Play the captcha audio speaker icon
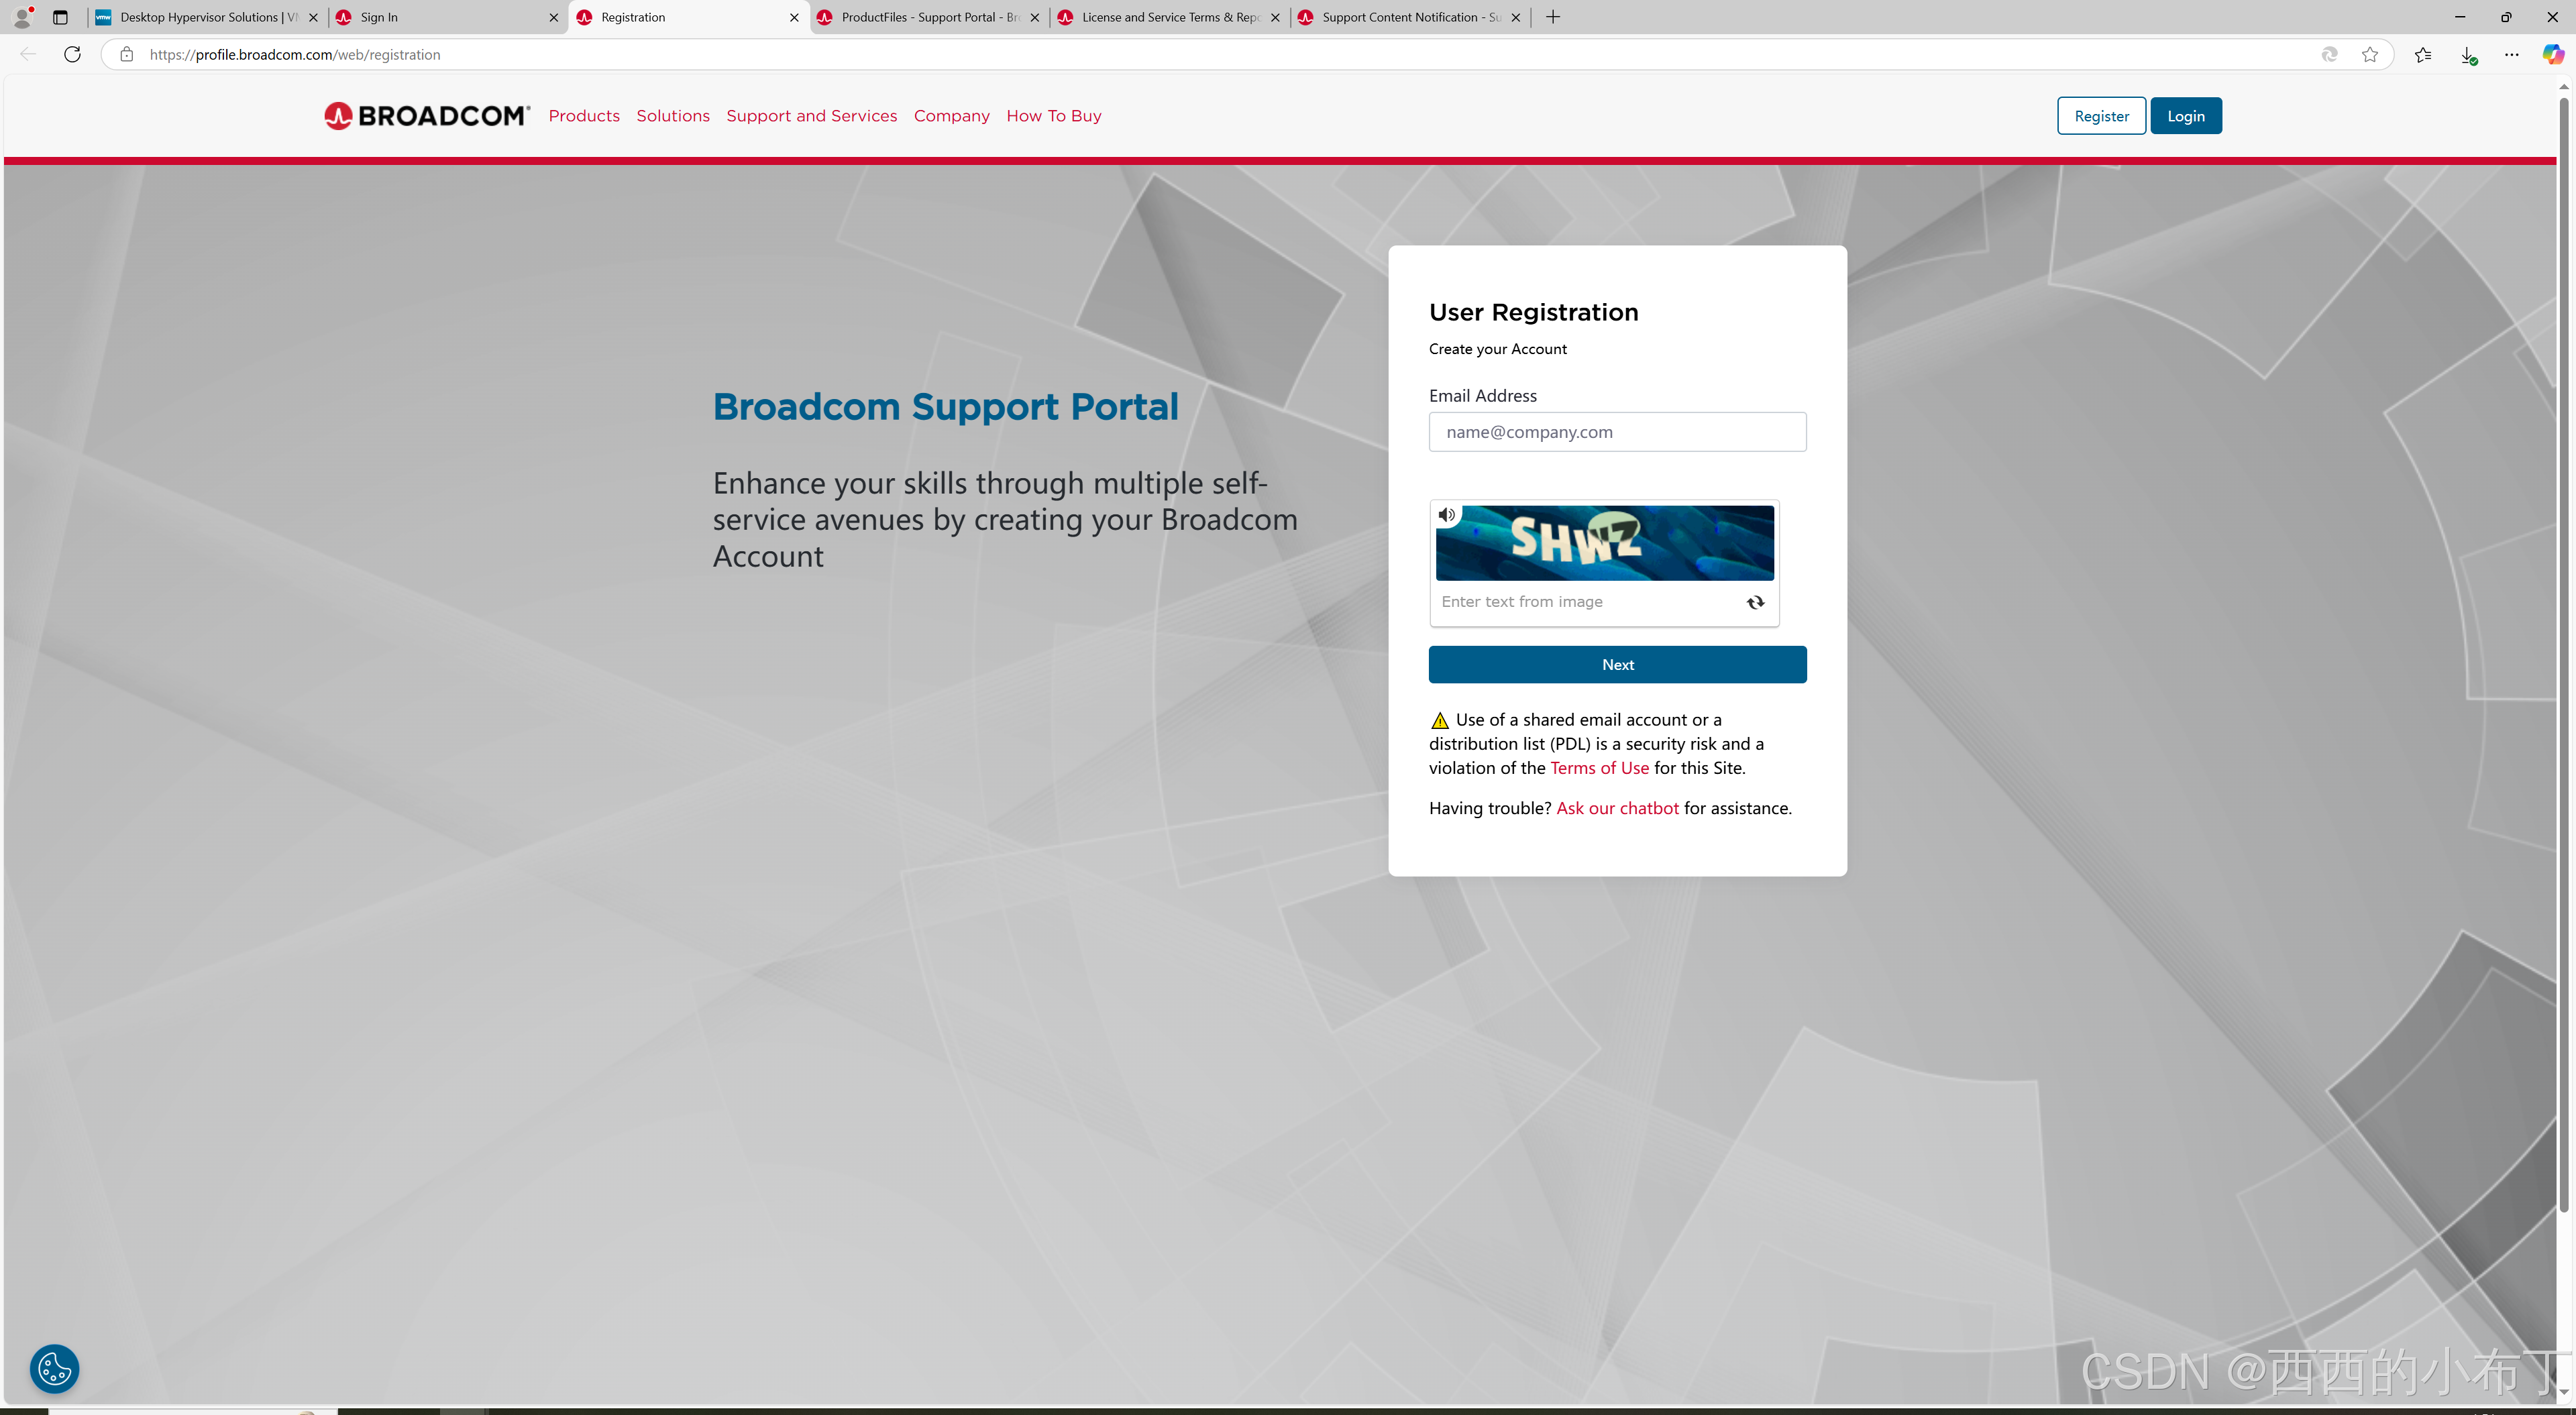This screenshot has height=1415, width=2576. click(1446, 515)
